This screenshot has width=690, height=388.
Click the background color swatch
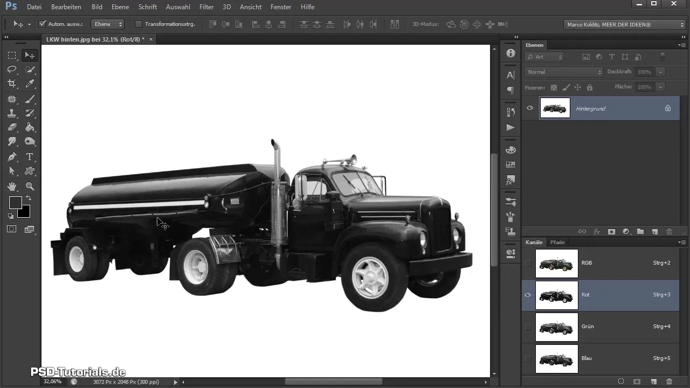[x=25, y=212]
